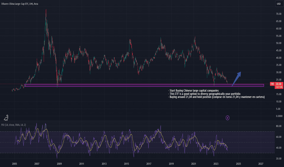
Task: Click the 20.00 label on the RSI scale
Action: [279, 158]
